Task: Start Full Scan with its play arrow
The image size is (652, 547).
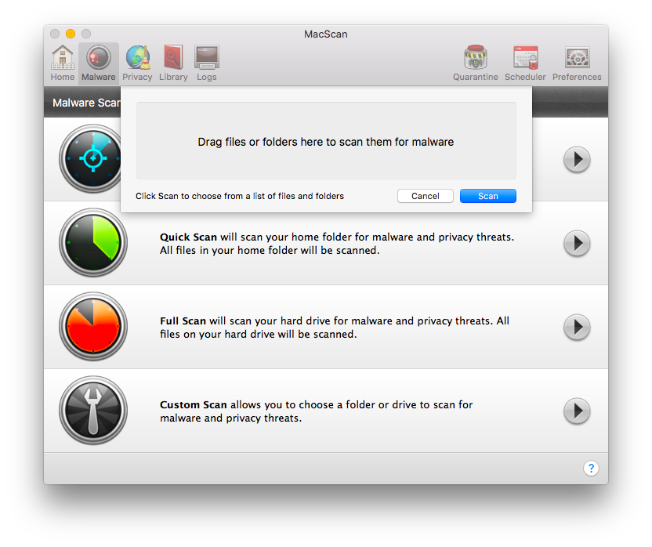Action: tap(577, 328)
